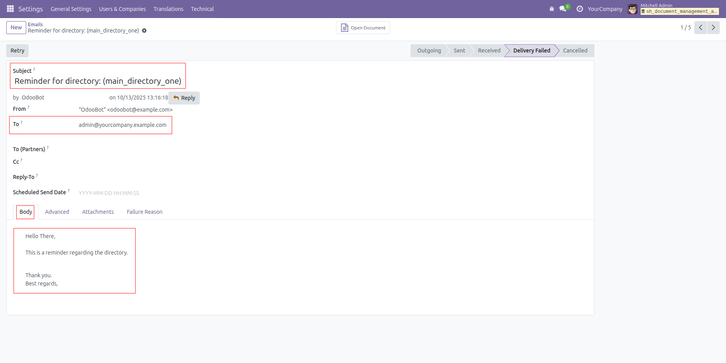Click the From field help mark
Screen dimensions: 726x363
pos(28,107)
